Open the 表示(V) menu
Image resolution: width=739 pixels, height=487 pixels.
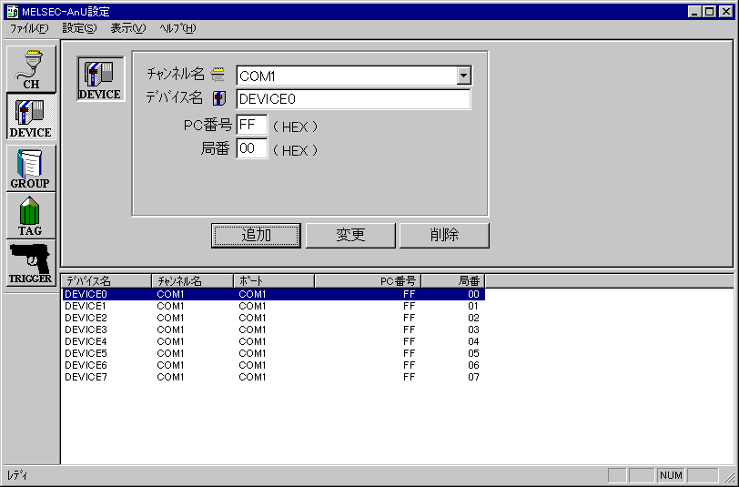pos(128,28)
